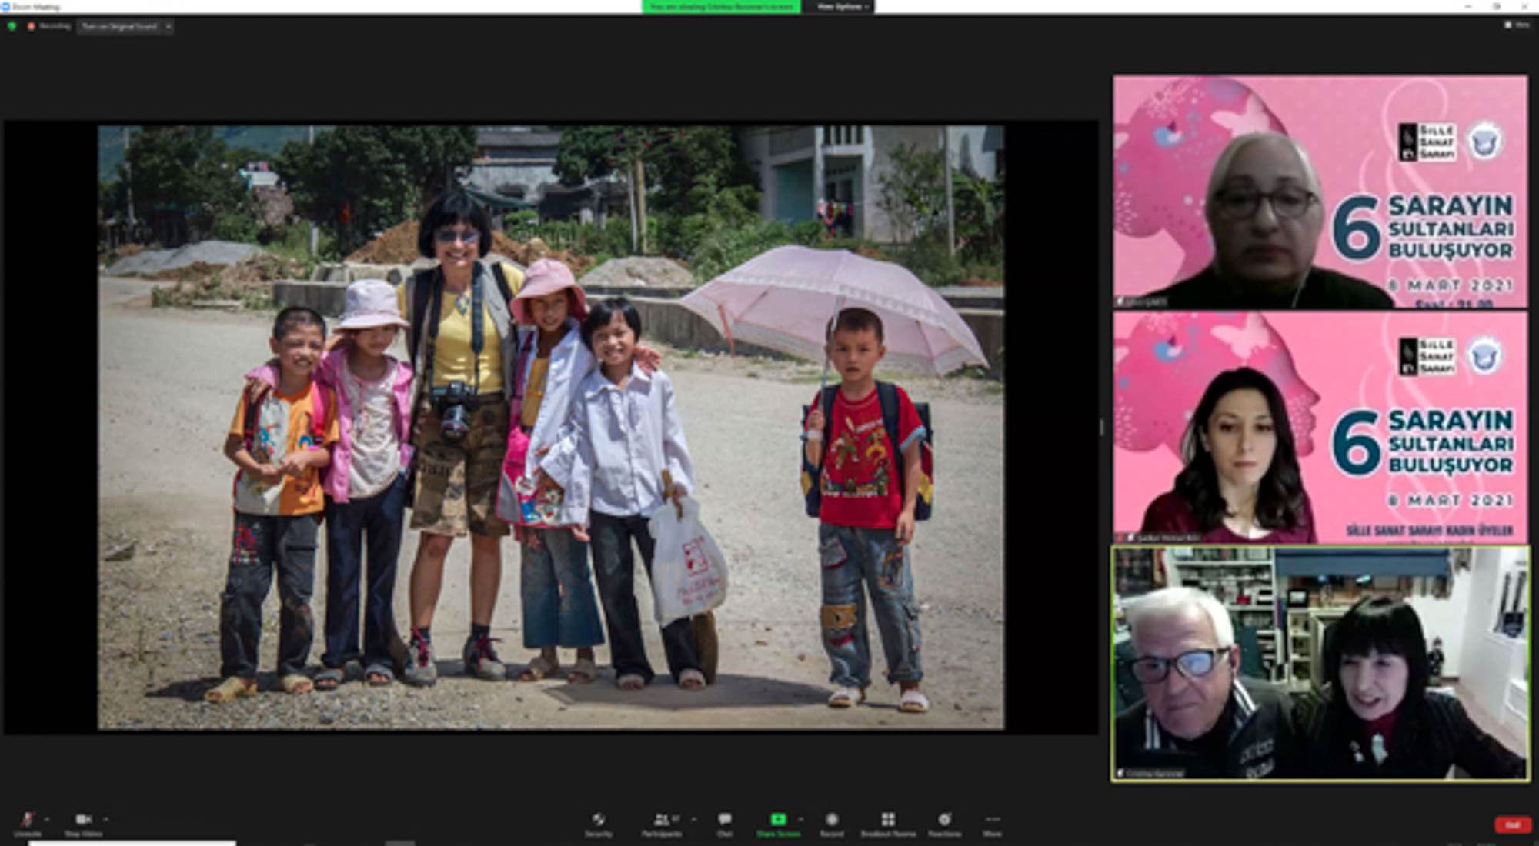Open the Reactions menu
The image size is (1539, 846).
pos(944,821)
